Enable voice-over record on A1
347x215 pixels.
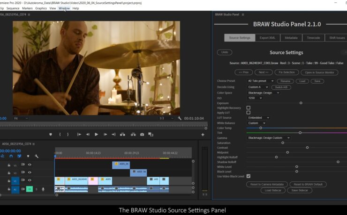click(x=43, y=189)
